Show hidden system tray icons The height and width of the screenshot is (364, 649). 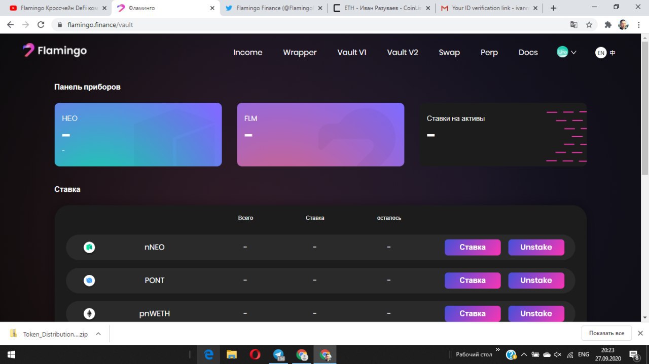point(524,354)
